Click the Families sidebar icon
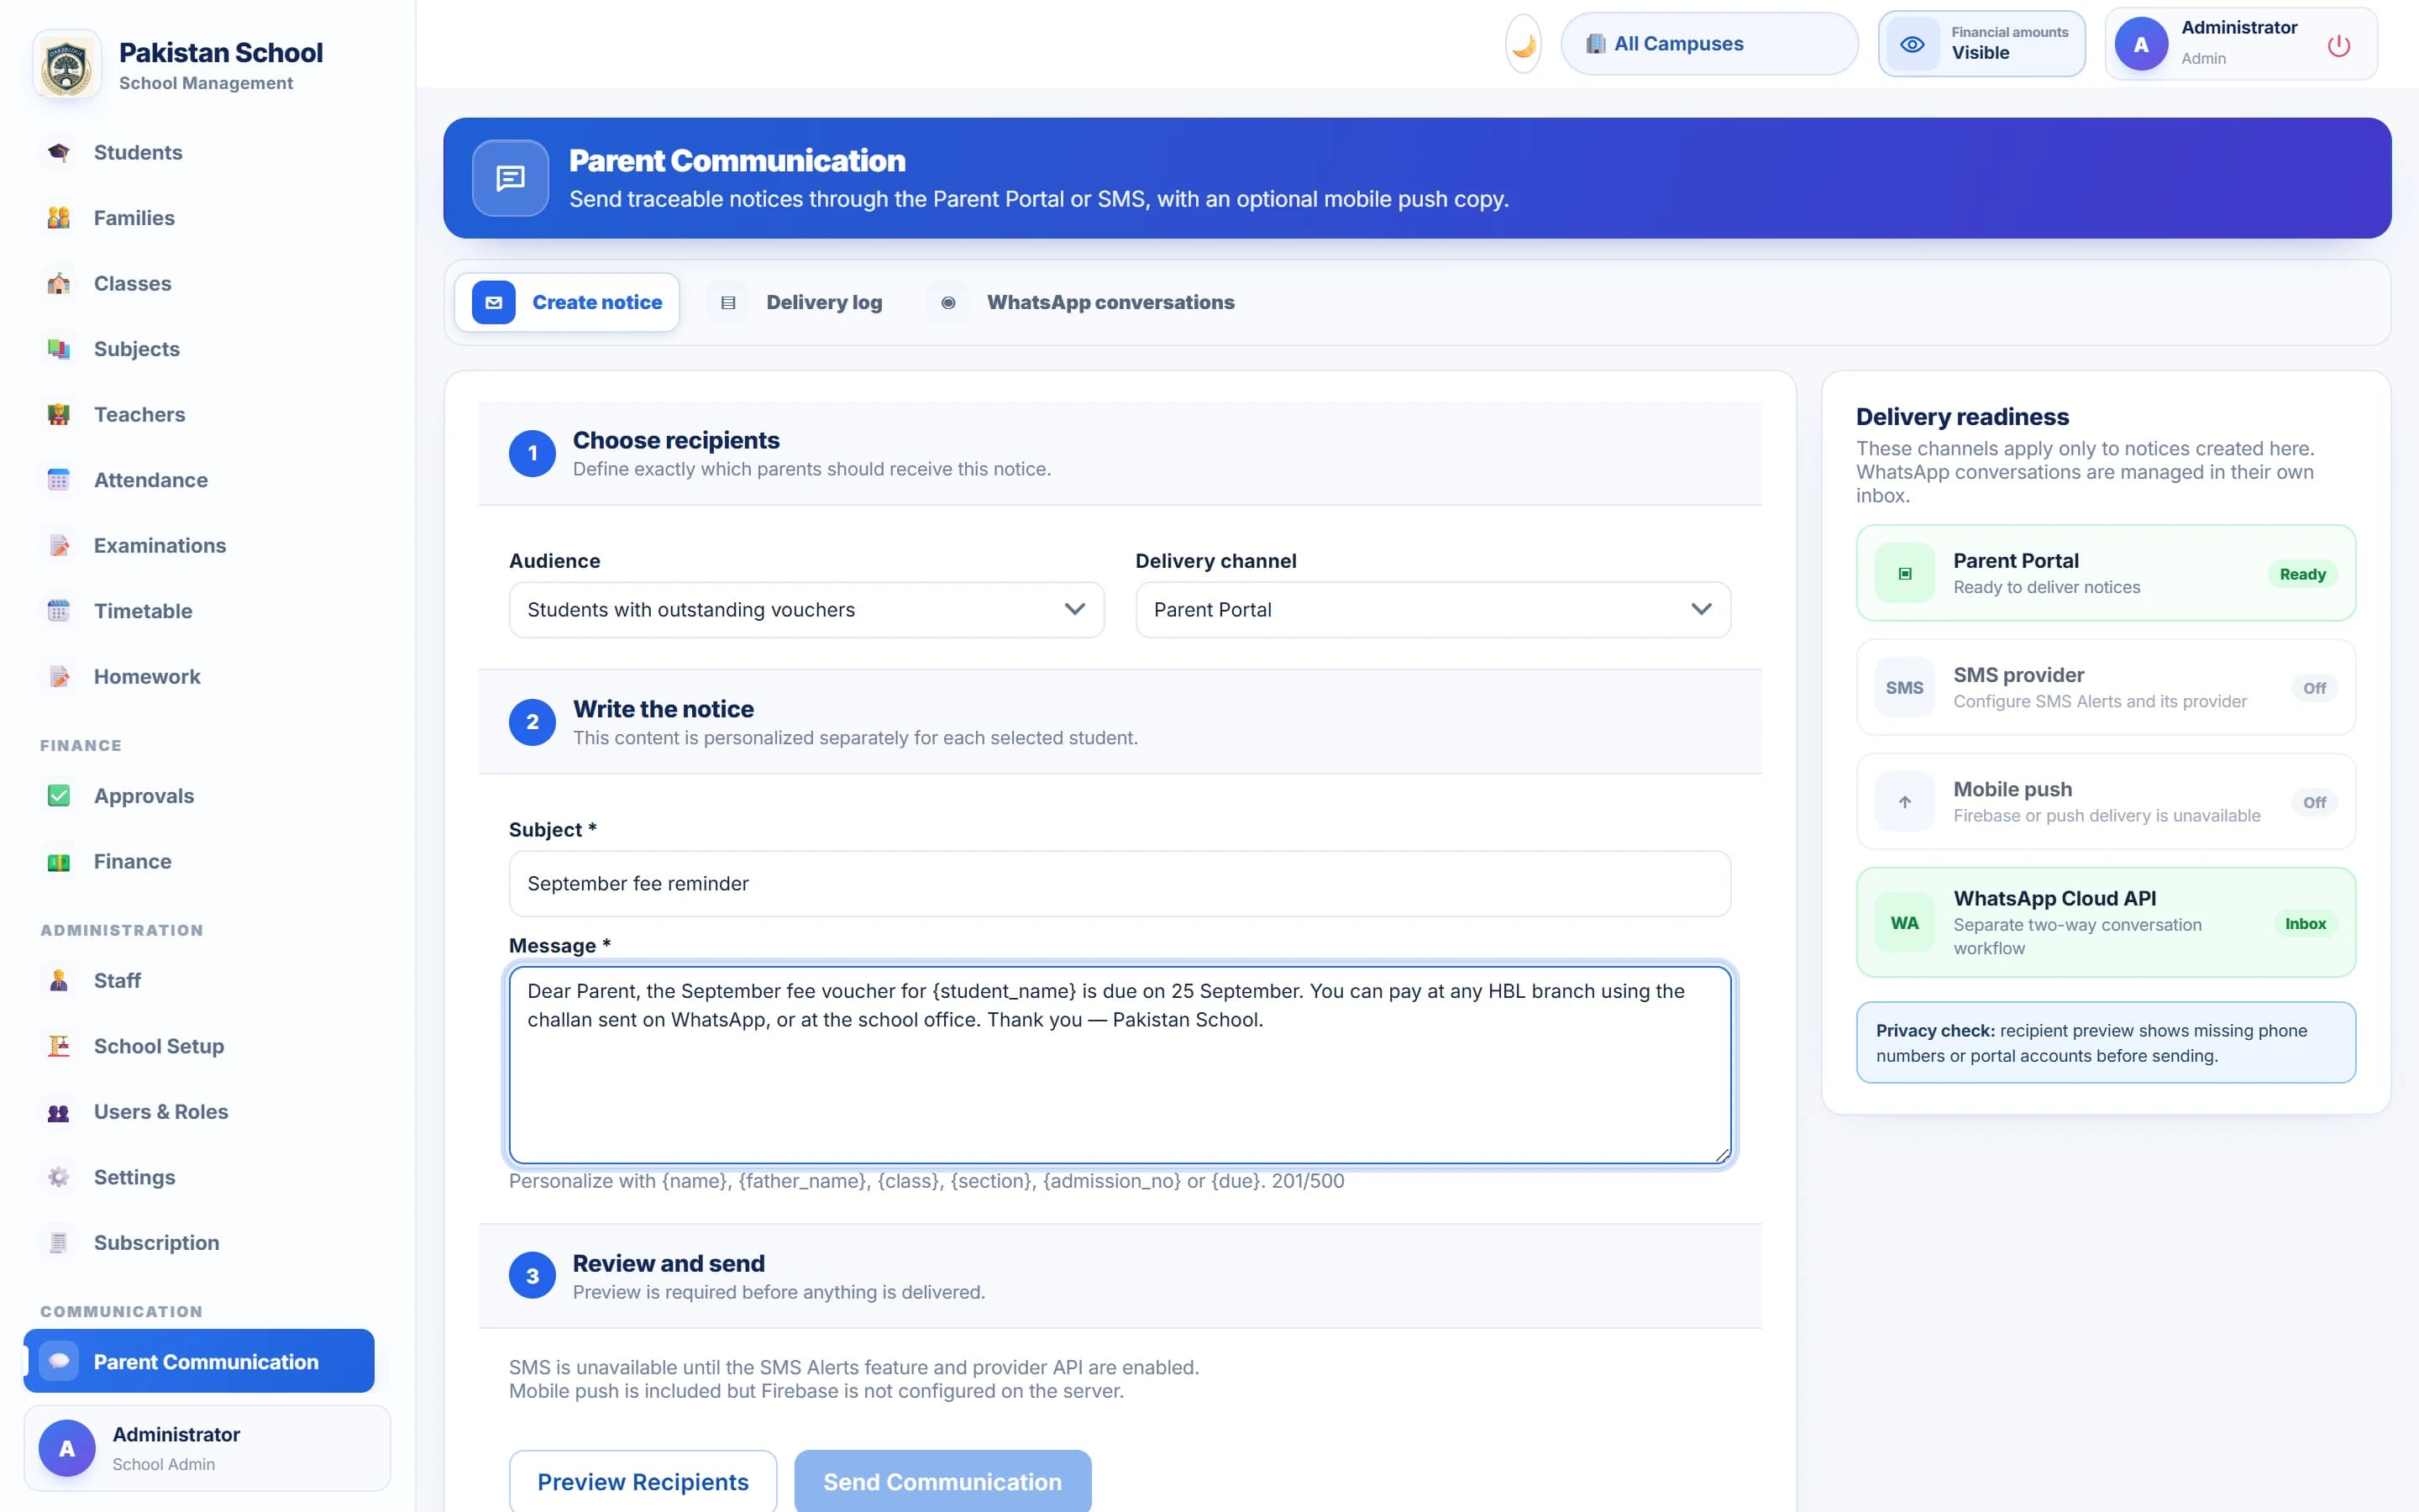The image size is (2419, 1512). (59, 218)
